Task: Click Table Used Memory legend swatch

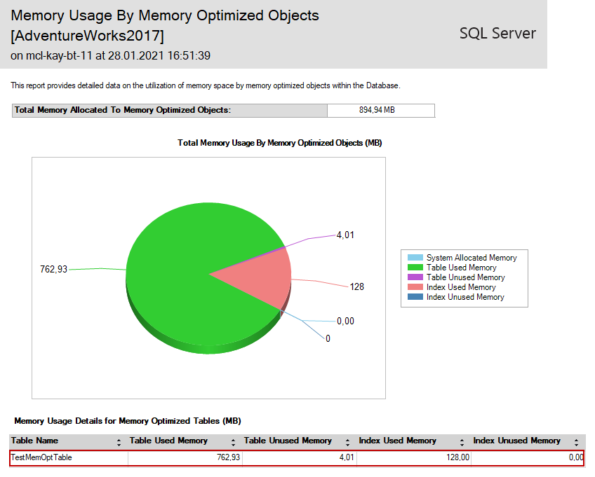Action: tap(415, 268)
